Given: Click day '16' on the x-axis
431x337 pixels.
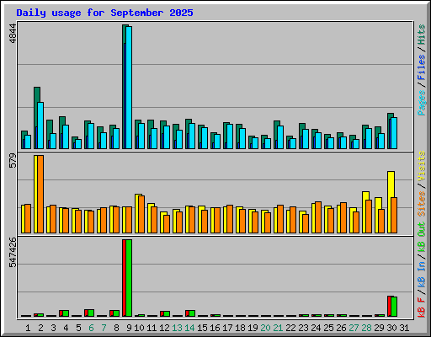Looking at the screenshot, I should coord(215,328).
